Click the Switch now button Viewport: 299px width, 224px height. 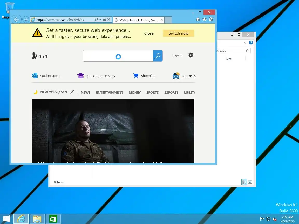[179, 33]
